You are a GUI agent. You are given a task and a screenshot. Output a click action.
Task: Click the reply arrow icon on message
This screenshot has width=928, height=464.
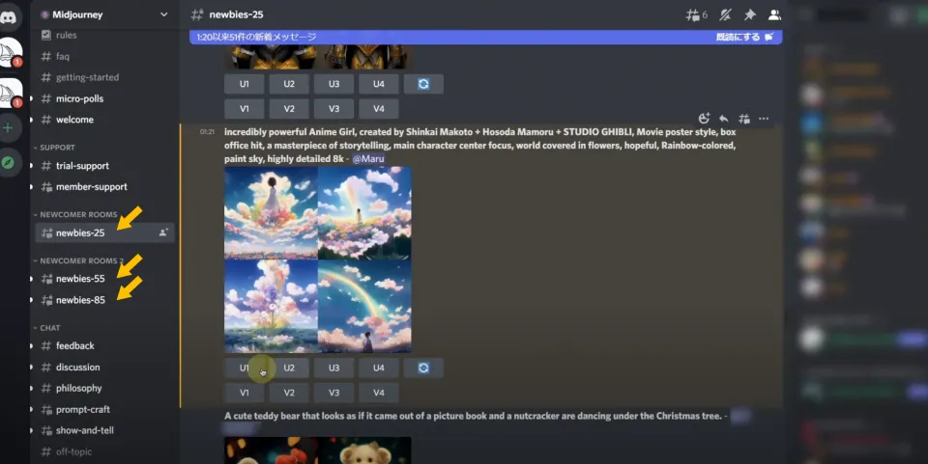[724, 119]
